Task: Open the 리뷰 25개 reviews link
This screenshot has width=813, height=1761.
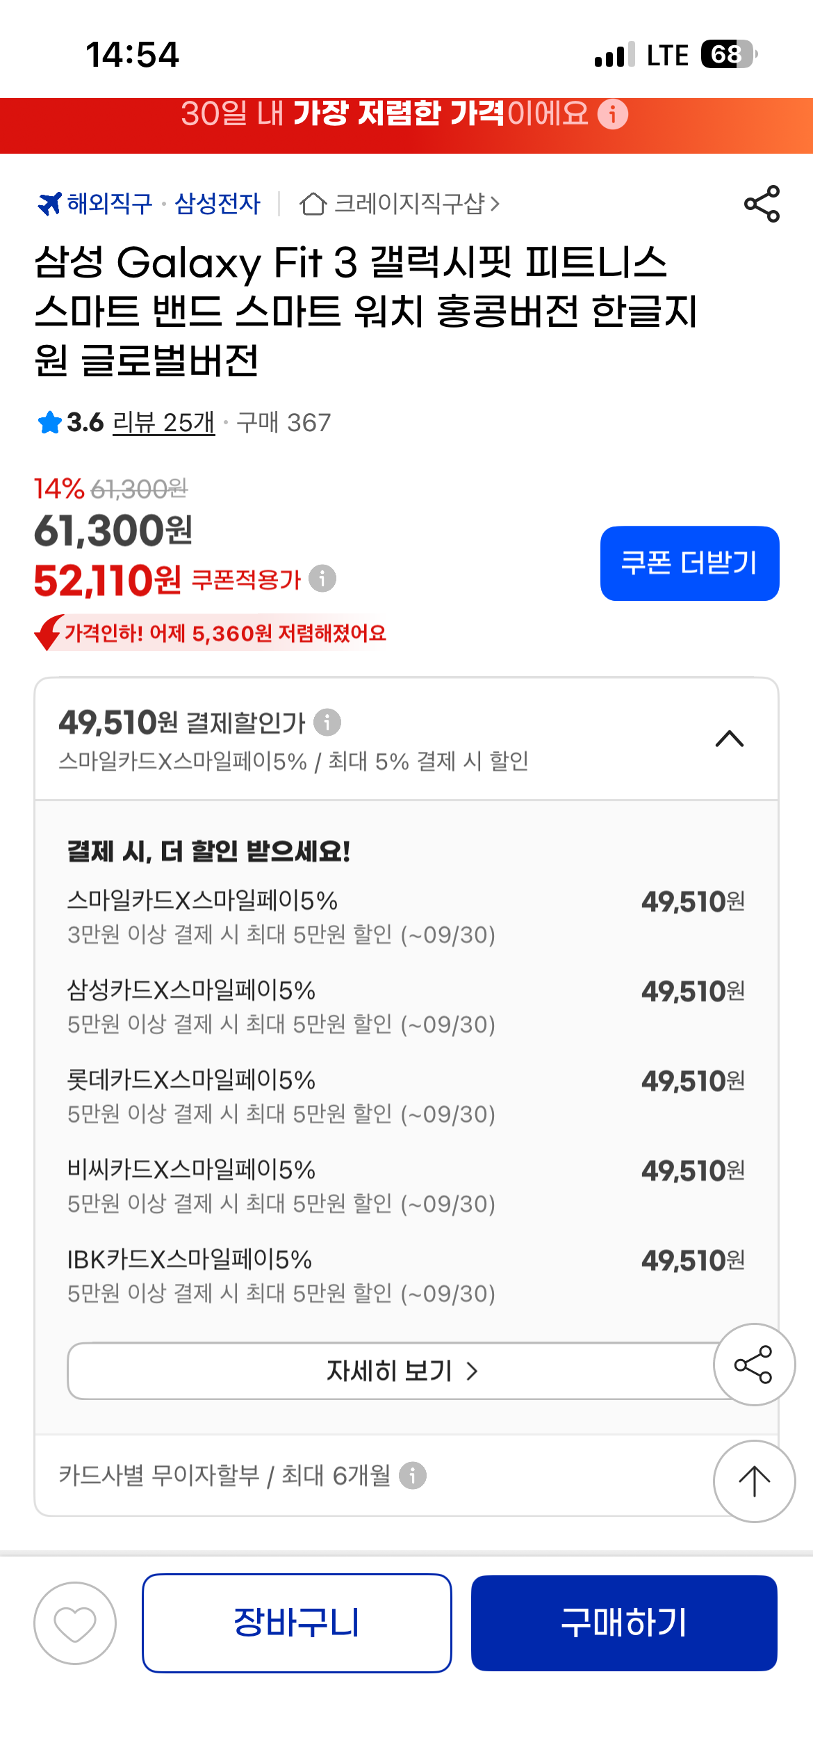Action: (163, 423)
